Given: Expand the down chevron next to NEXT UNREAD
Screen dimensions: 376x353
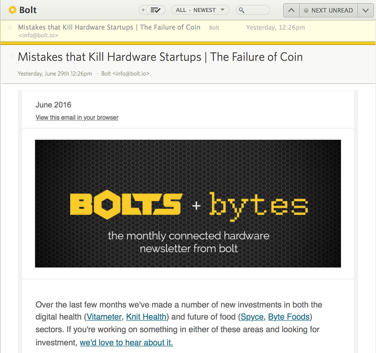Looking at the screenshot, I should coord(365,10).
